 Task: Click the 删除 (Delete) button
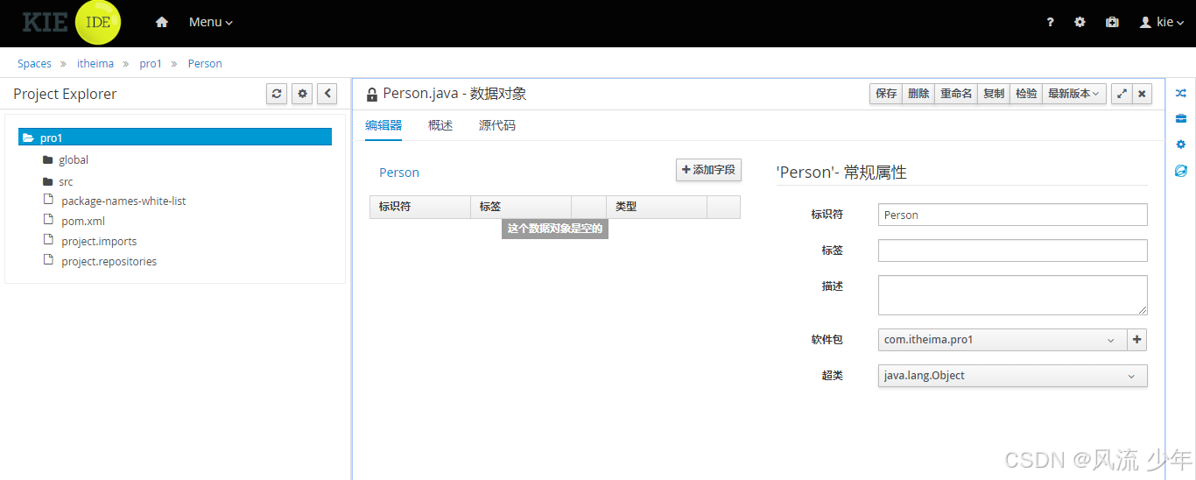click(x=918, y=94)
